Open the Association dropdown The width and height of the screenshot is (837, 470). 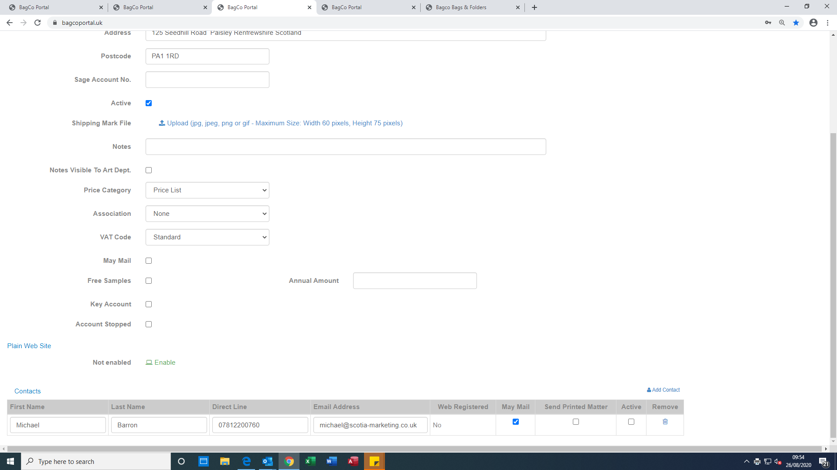tap(208, 214)
